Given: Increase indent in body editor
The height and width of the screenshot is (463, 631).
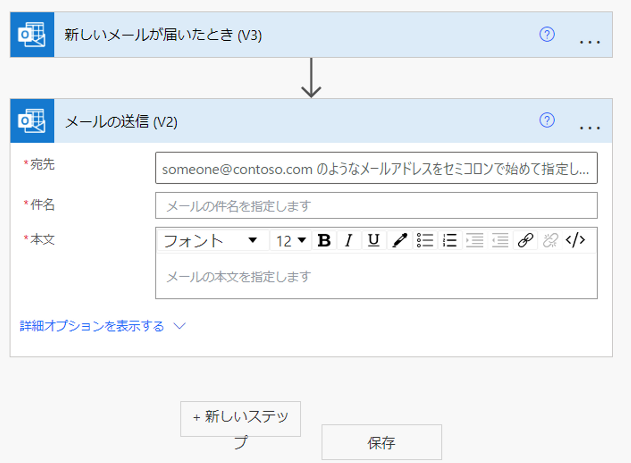Looking at the screenshot, I should tap(475, 240).
